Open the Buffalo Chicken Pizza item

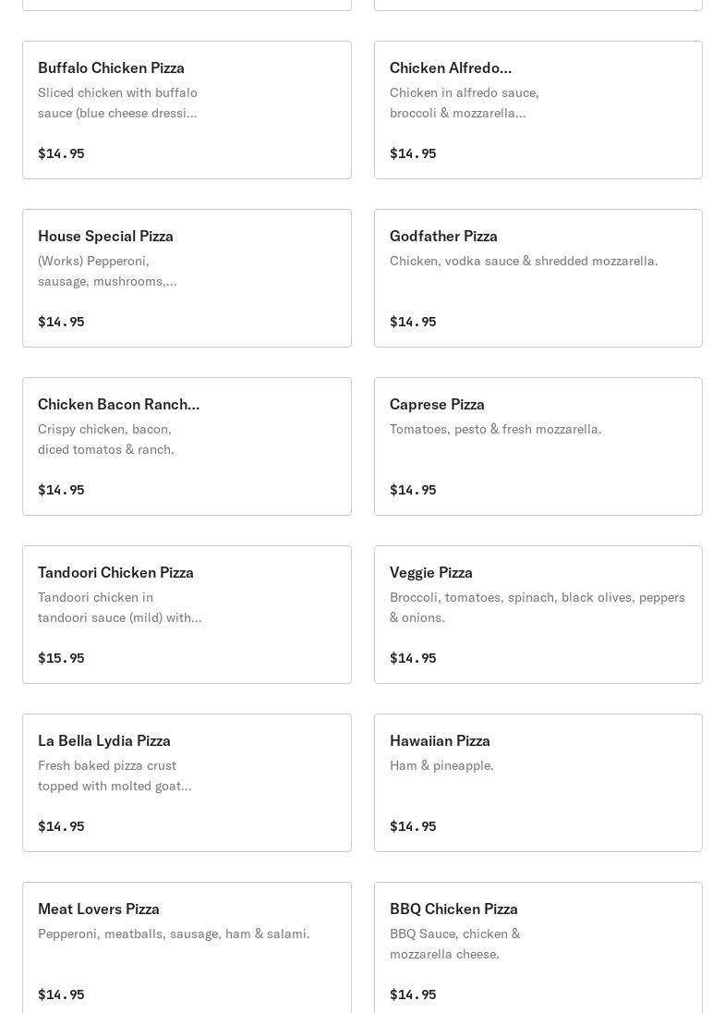(187, 110)
